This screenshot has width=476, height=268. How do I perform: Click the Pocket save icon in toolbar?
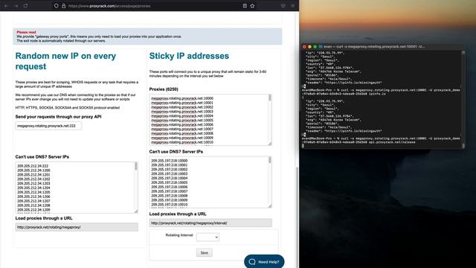(283, 6)
